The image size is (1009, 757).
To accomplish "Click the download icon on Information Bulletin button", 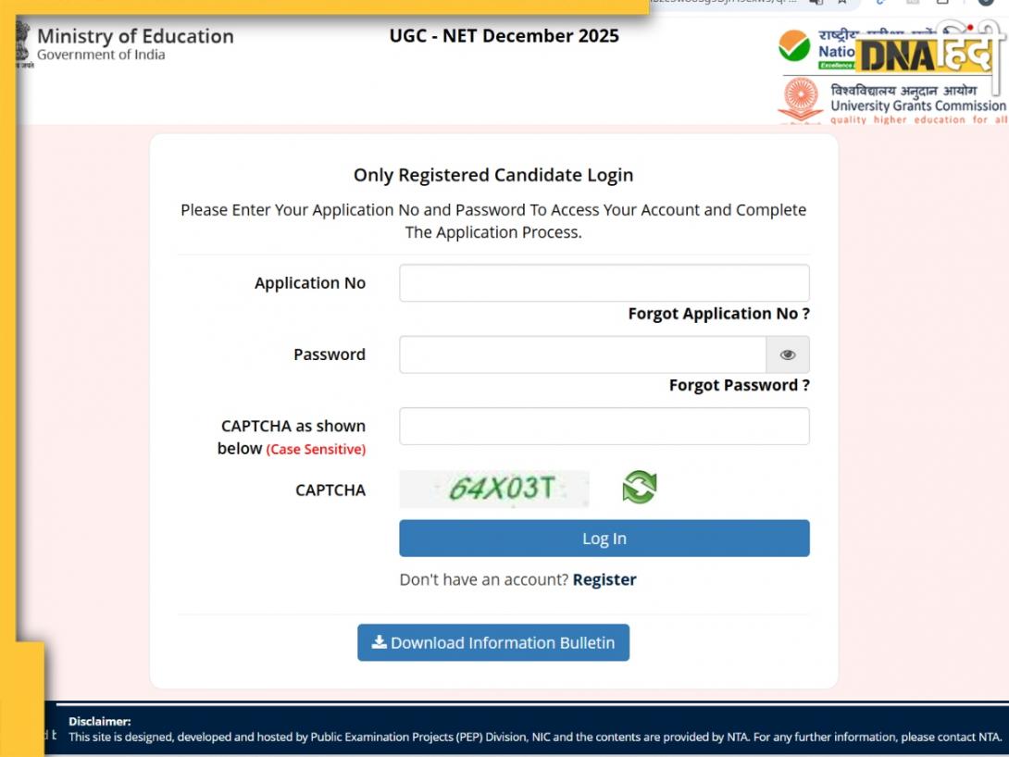I will click(x=379, y=642).
